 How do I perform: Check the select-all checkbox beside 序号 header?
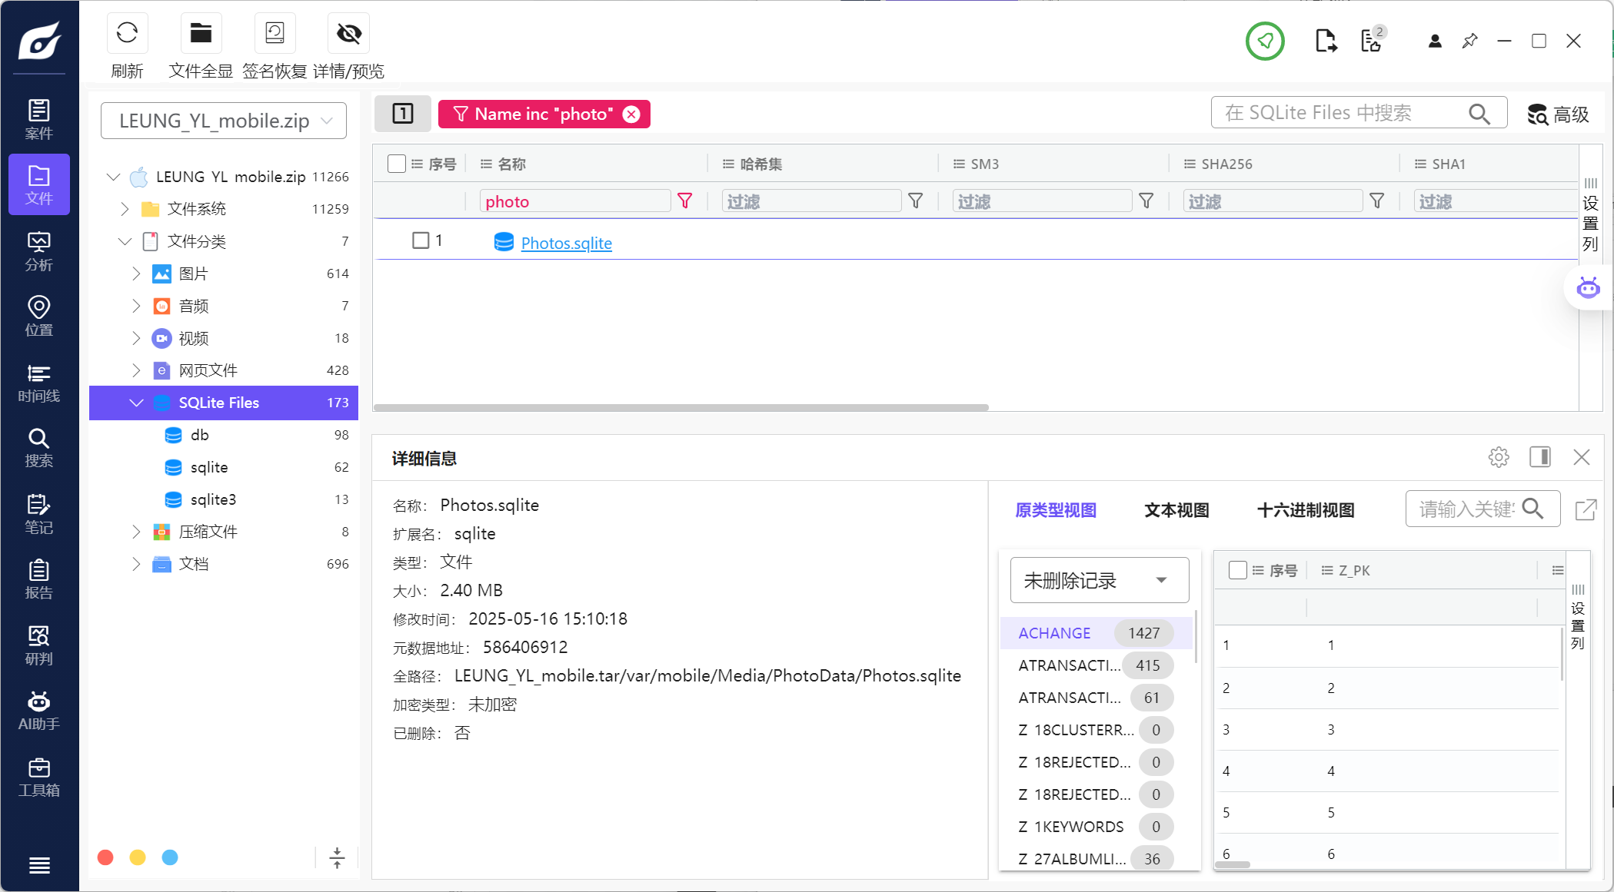397,164
